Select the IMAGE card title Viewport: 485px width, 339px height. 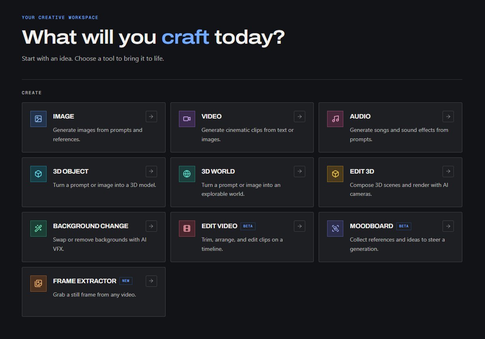click(64, 117)
